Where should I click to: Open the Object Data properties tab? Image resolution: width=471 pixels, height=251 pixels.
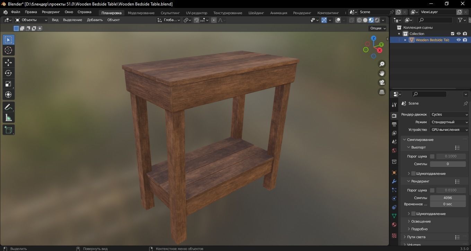pyautogui.click(x=394, y=216)
